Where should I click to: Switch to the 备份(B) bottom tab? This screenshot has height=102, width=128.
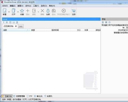38,96
